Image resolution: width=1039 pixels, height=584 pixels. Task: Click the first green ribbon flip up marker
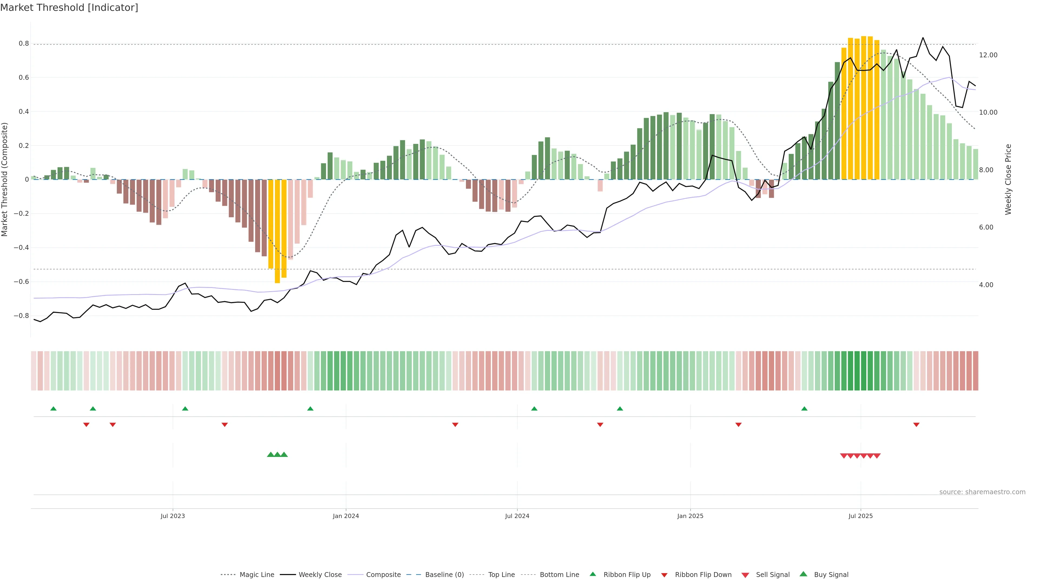(x=53, y=409)
